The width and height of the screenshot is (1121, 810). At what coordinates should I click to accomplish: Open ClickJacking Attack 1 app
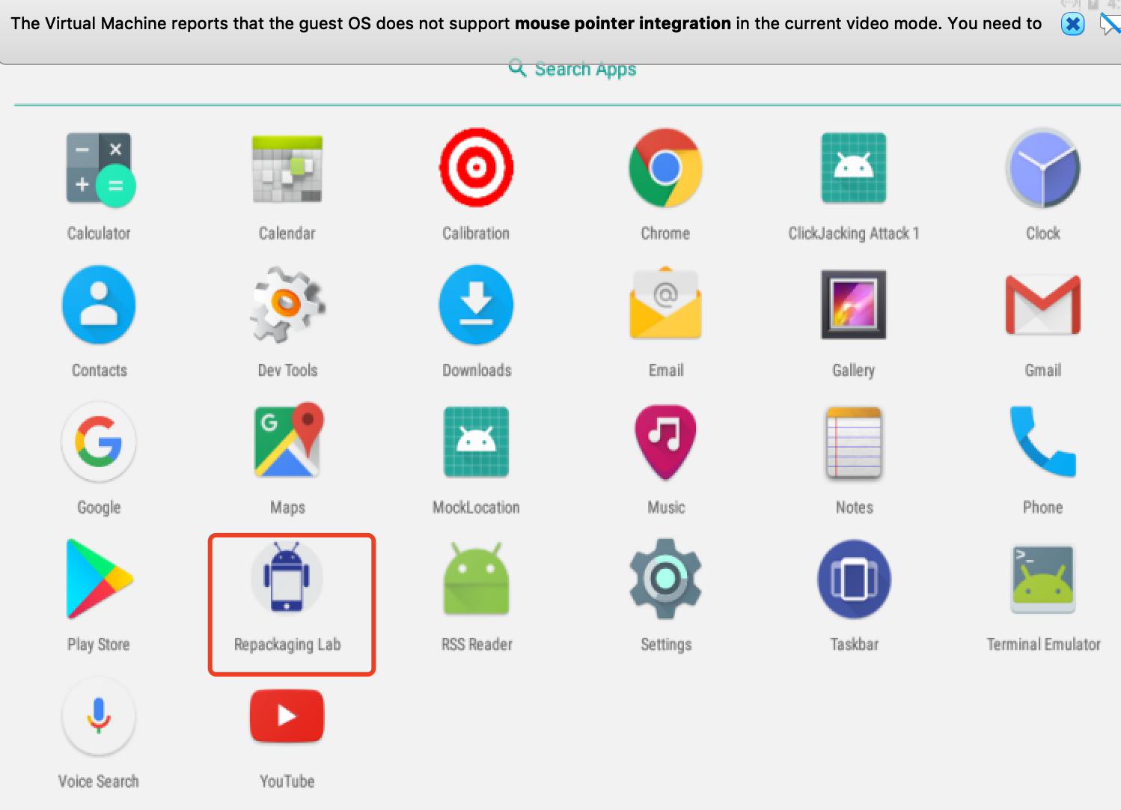[854, 168]
